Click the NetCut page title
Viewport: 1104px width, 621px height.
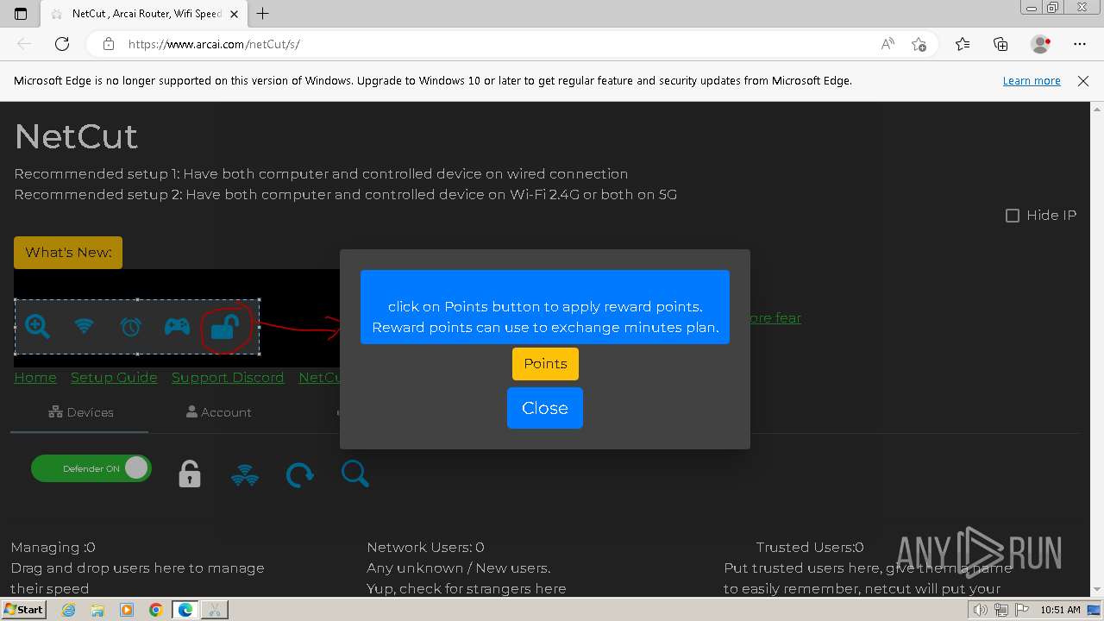click(76, 136)
